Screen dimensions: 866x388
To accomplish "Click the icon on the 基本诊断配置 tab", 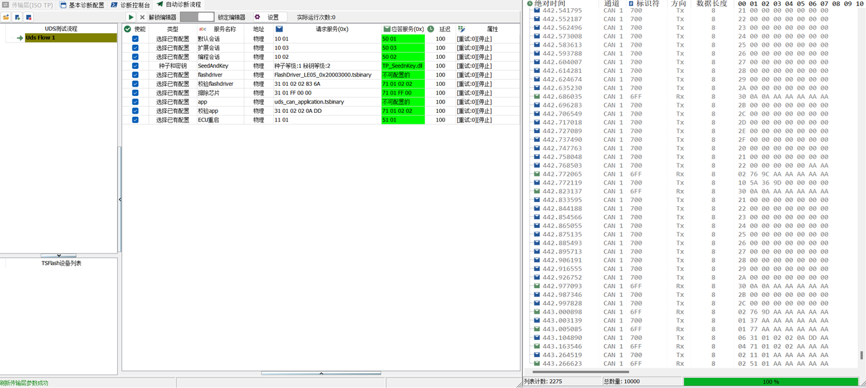I will coord(63,5).
